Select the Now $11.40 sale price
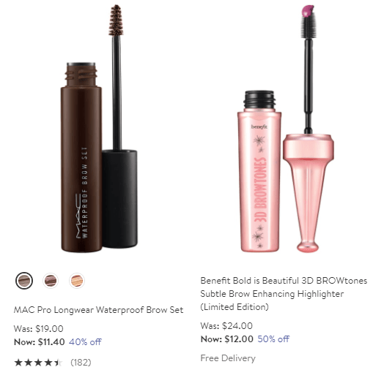This screenshot has width=373, height=378. tap(40, 342)
